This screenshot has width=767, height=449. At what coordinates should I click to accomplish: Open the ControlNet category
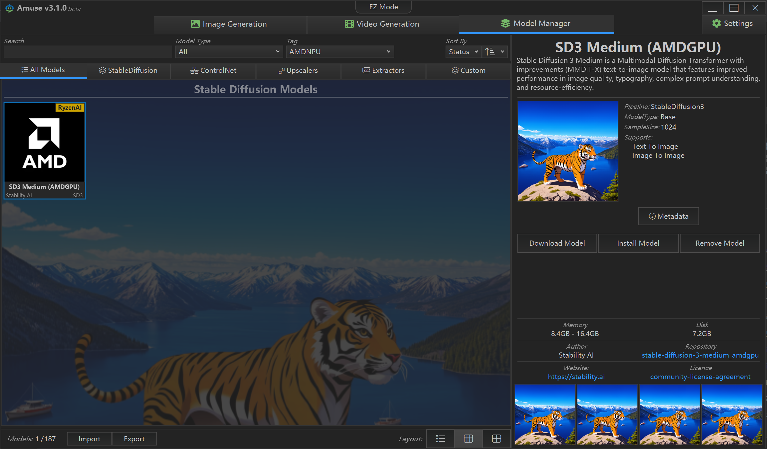click(213, 71)
